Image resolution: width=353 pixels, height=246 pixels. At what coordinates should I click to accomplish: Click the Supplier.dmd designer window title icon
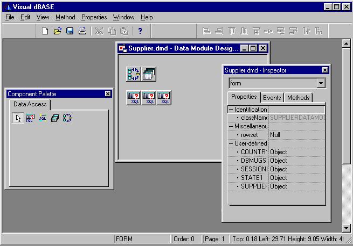[x=123, y=48]
